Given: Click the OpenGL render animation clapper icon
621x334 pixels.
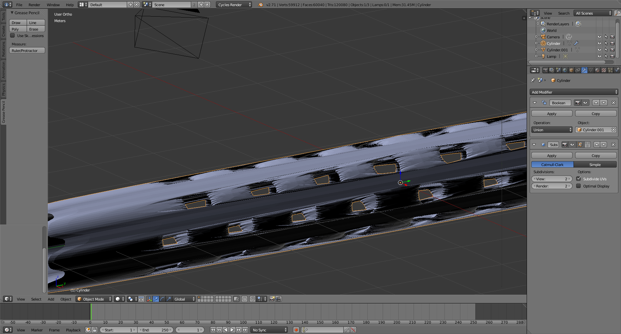Looking at the screenshot, I should pos(279,299).
